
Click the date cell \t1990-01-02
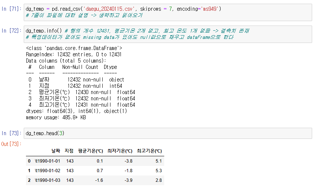click(x=47, y=171)
